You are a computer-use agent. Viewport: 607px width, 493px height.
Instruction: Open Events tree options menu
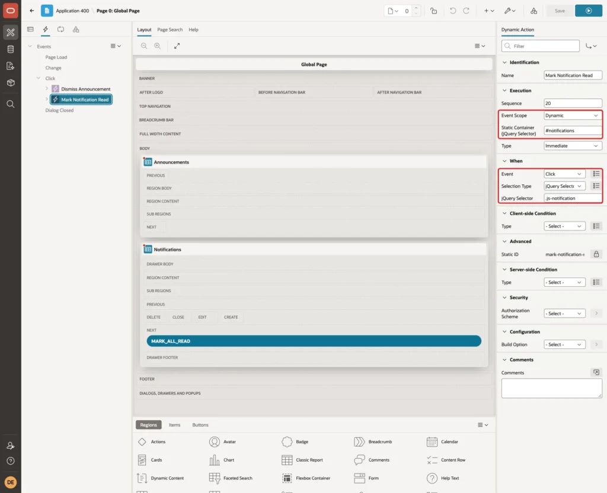point(116,46)
